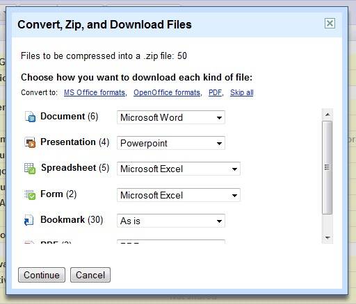The image size is (356, 304).
Task: Open the Spreadsheet format dropdown
Action: point(179,169)
